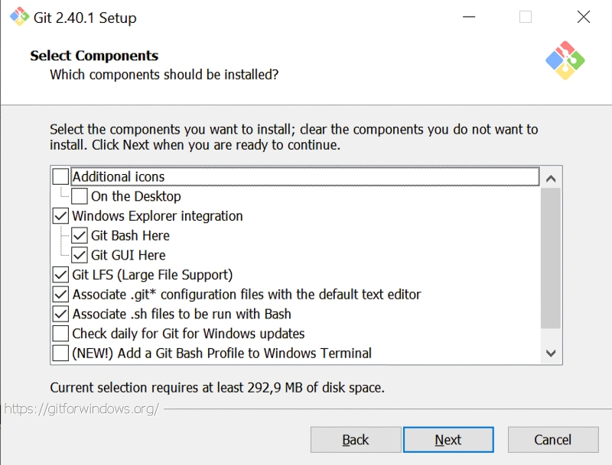
Task: Disable the Git Bash Here checkbox
Action: [80, 236]
